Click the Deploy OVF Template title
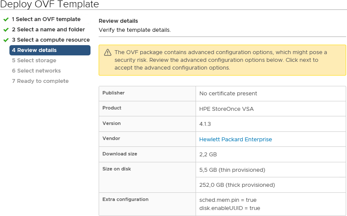Viewport: 347px width, 216px height. click(50, 4)
